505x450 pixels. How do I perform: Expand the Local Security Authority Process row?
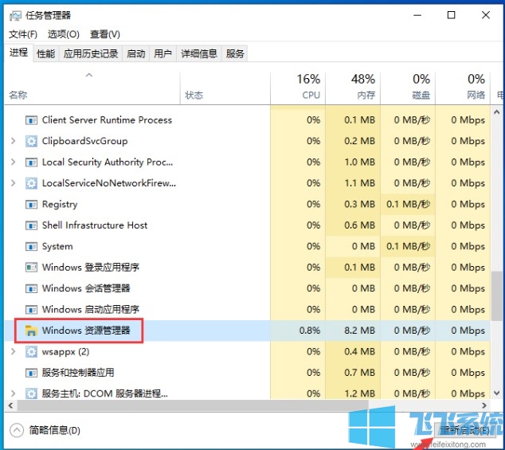click(x=13, y=162)
